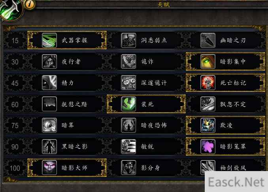Select the 装死 green talent icon
The height and width of the screenshot is (192, 268).
(x=128, y=104)
